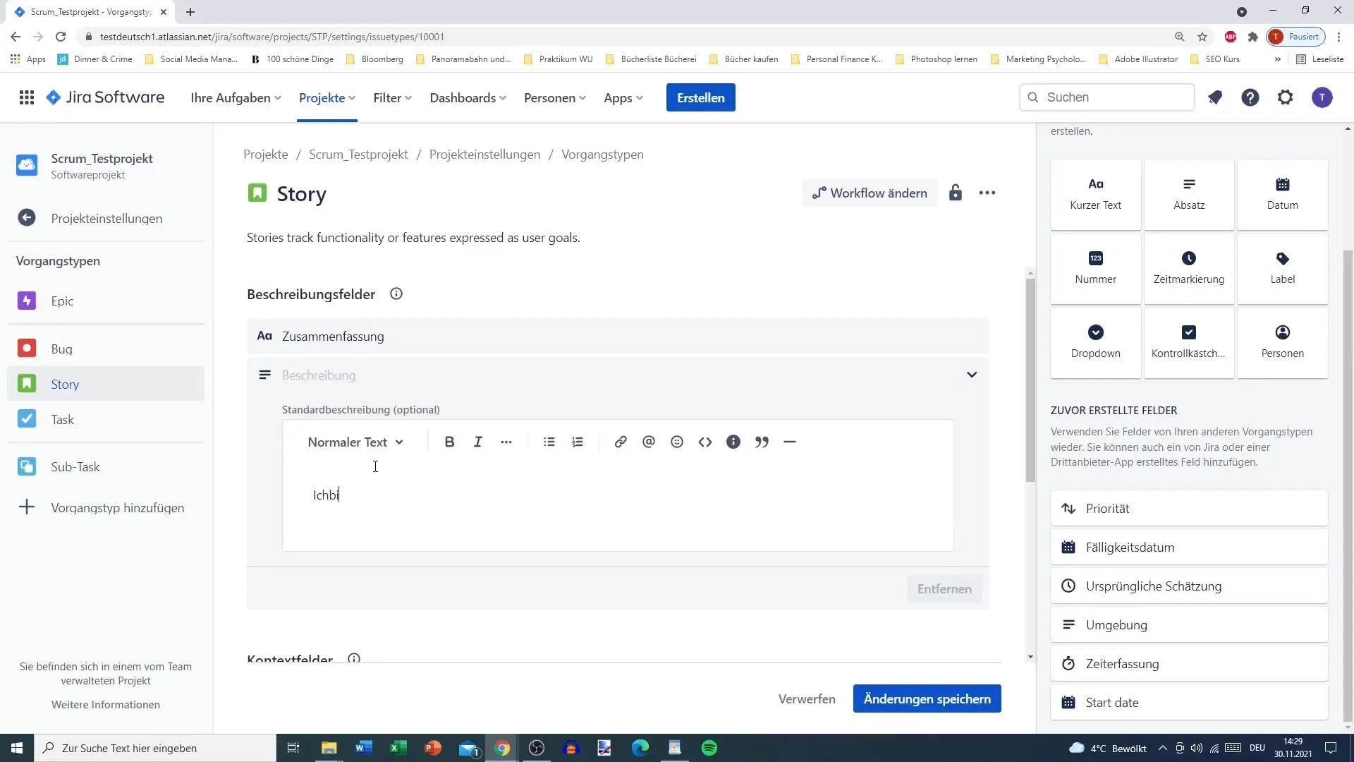Add Label field type
1354x762 pixels.
coord(1282,268)
